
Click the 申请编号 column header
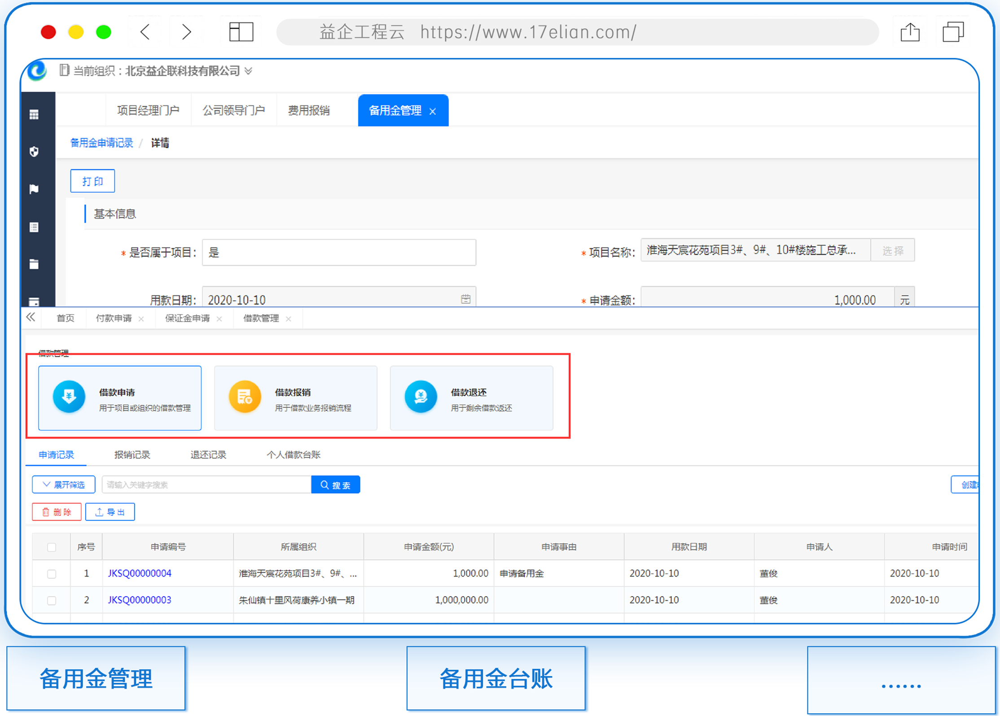pyautogui.click(x=168, y=547)
